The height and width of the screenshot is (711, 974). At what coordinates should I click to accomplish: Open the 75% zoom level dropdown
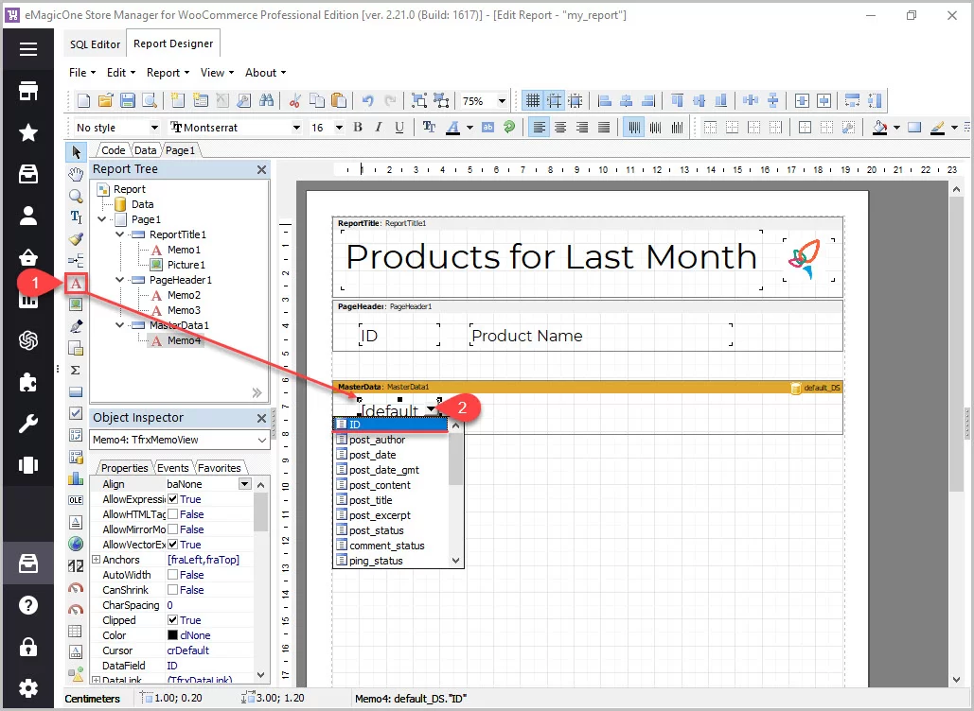[502, 101]
